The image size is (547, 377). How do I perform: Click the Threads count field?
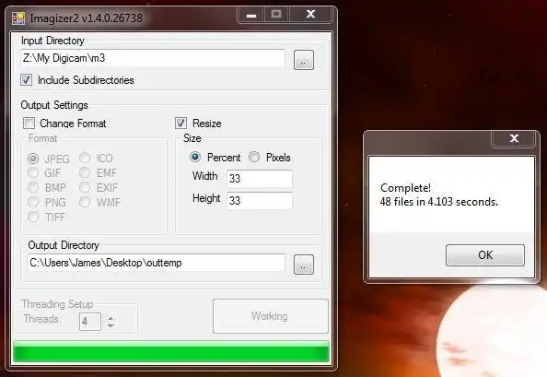coord(90,322)
